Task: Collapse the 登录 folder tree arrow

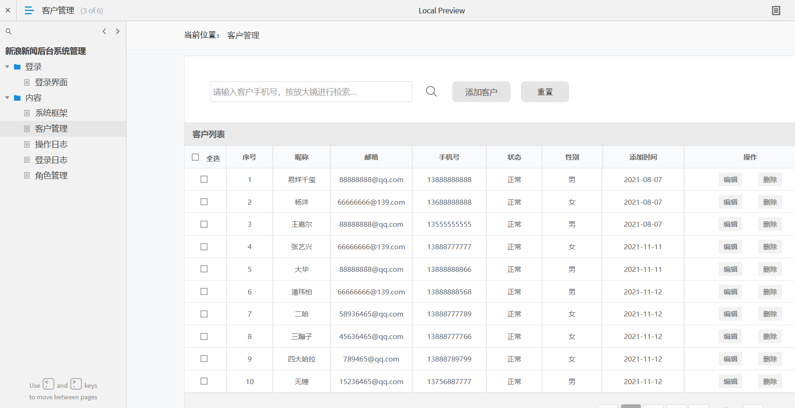Action: pos(7,67)
